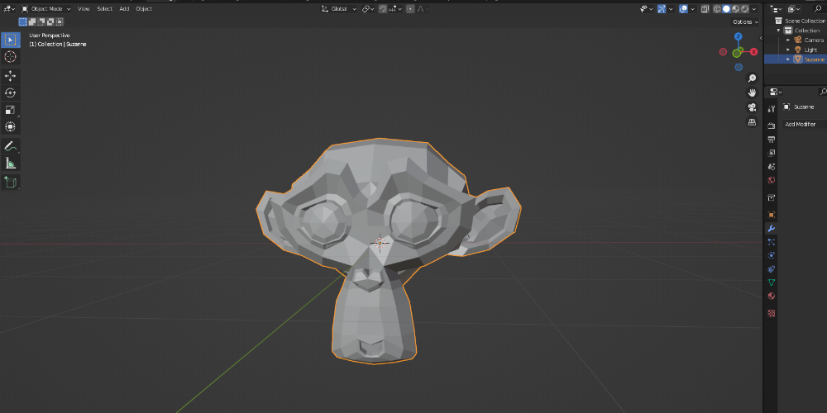Viewport: 827px width, 413px height.
Task: Toggle snapping magnet in header
Action: click(x=383, y=9)
